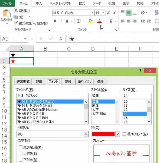Click the formula bar enter checkmark icon
Screen dimensions: 159x163
click(x=51, y=39)
